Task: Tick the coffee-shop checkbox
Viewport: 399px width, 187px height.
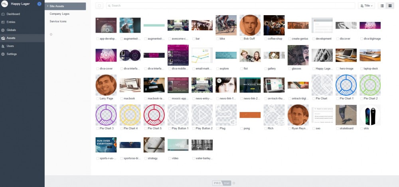Action: tap(265, 39)
